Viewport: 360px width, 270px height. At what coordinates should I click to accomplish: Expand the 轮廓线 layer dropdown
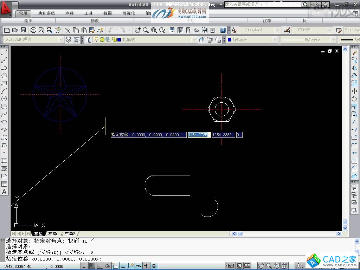tap(194, 40)
